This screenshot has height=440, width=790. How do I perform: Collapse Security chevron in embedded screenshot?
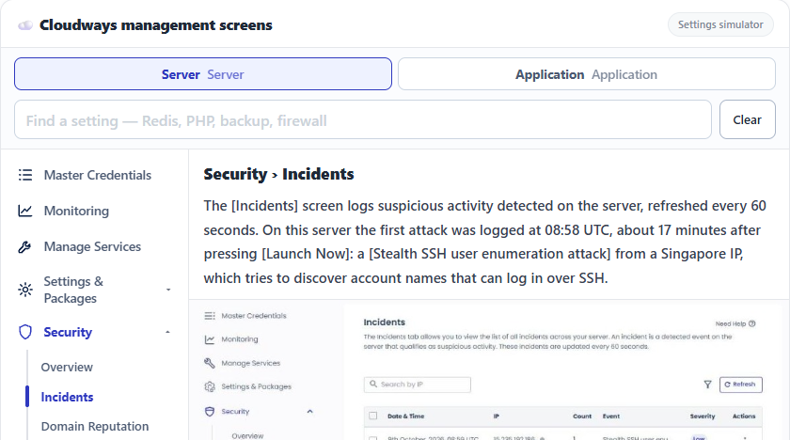[309, 411]
